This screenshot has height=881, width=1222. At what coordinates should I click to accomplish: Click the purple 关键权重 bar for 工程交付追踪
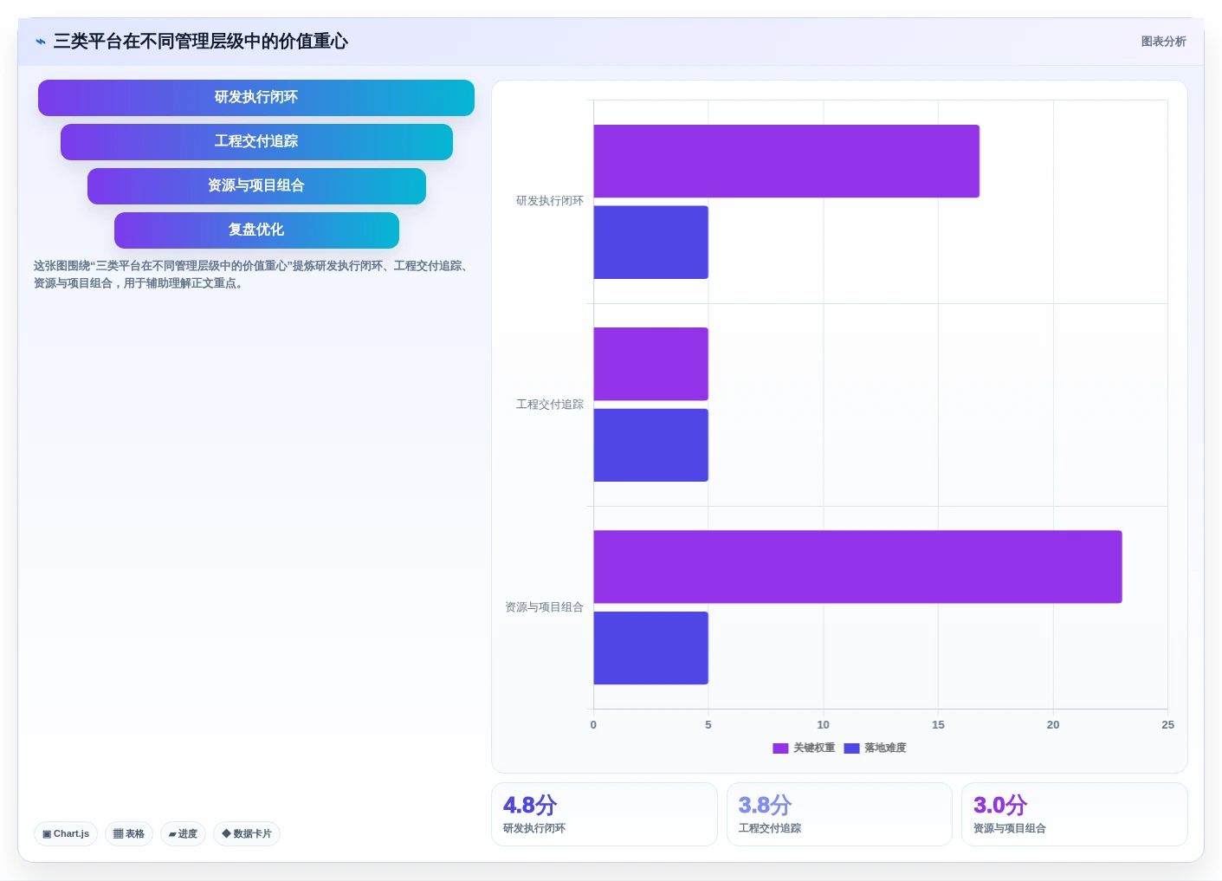coord(650,364)
